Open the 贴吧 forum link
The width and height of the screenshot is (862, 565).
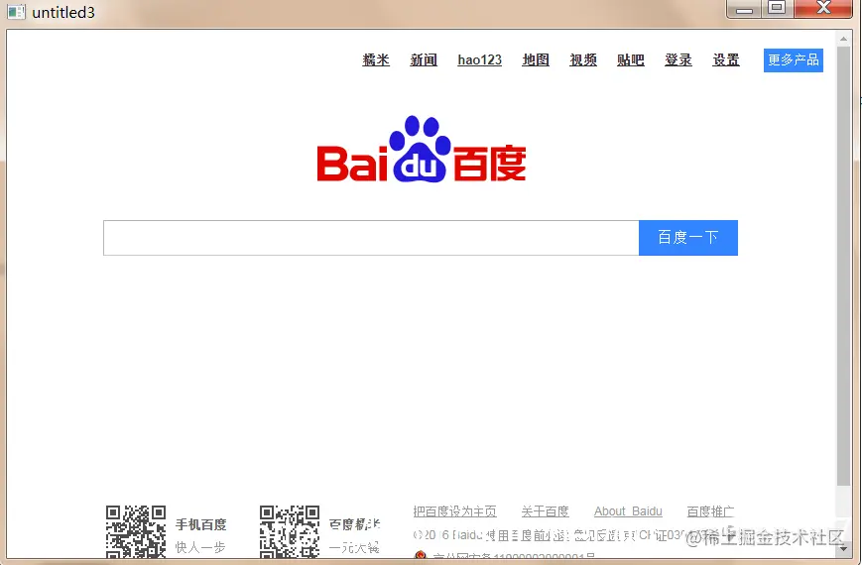(x=631, y=59)
